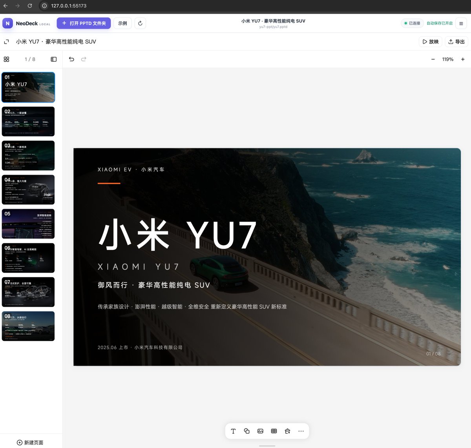Select the Shape tool in bottom toolbar
This screenshot has width=471, height=448.
(x=247, y=431)
